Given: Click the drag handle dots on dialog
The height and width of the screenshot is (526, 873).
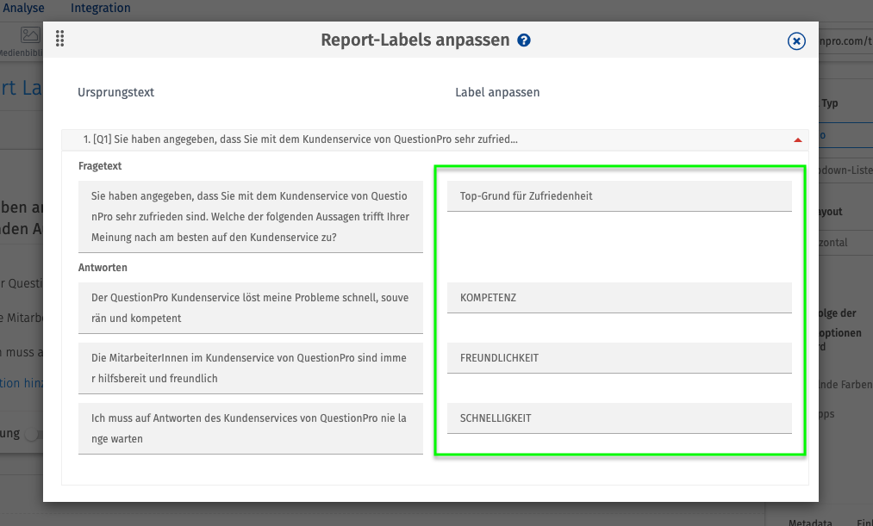Looking at the screenshot, I should tap(59, 38).
